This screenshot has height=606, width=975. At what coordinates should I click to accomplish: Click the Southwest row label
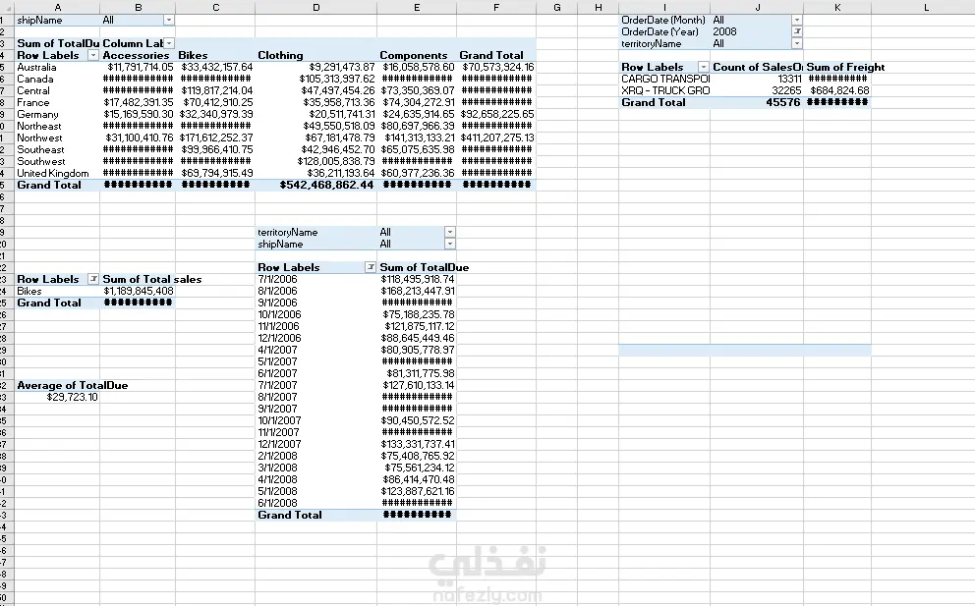click(41, 162)
